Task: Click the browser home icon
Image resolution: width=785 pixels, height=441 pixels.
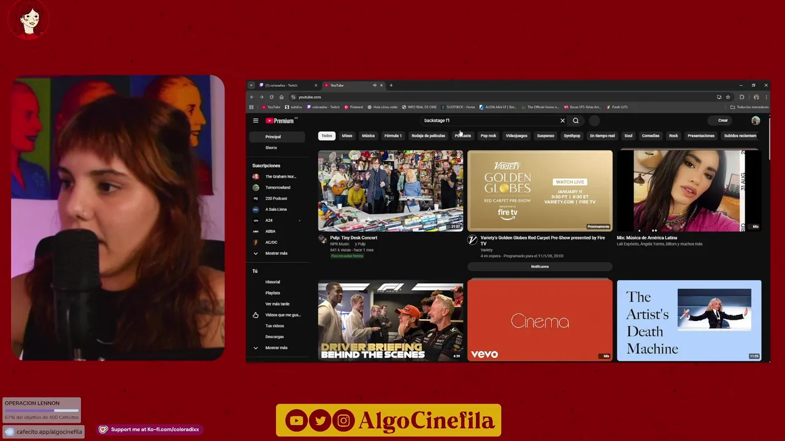Action: pos(281,97)
